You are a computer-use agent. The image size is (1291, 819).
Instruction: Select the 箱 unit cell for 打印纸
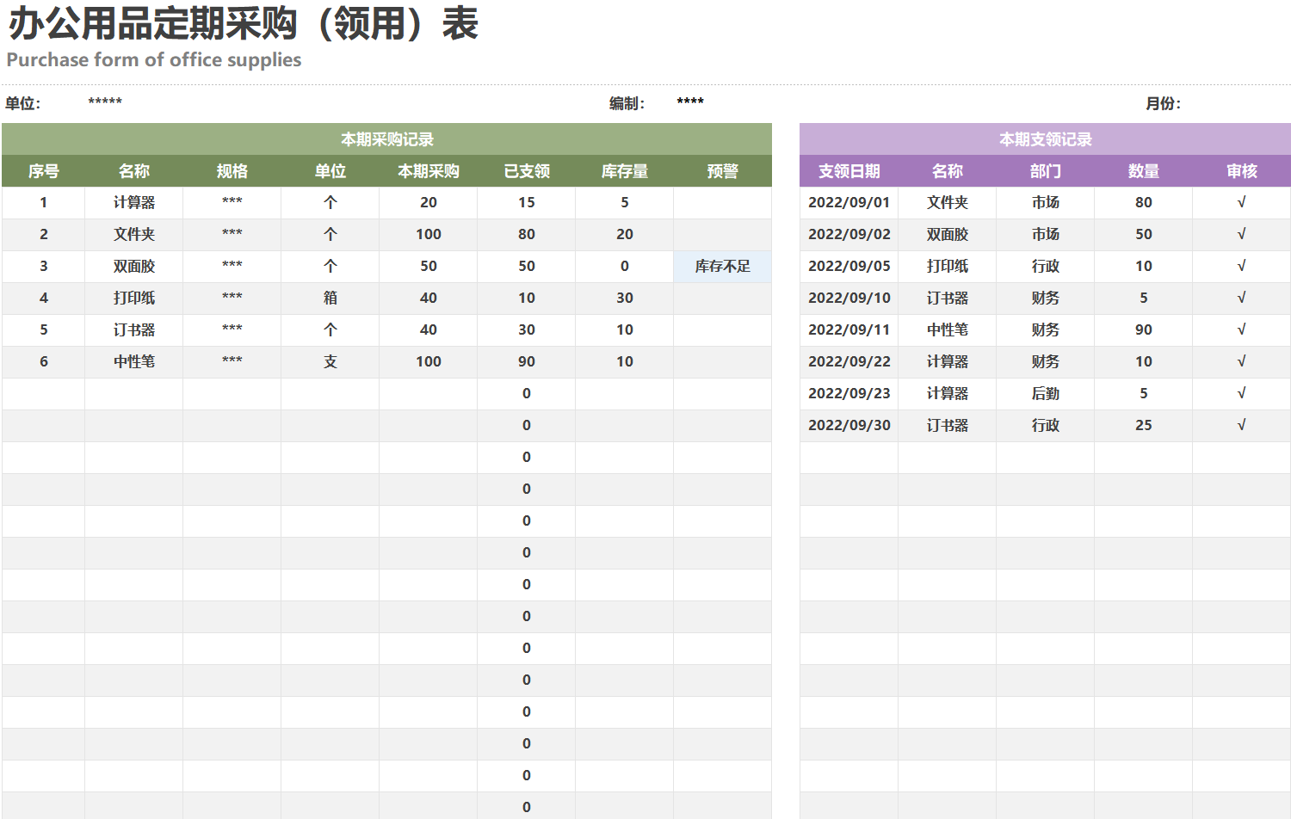click(x=330, y=299)
